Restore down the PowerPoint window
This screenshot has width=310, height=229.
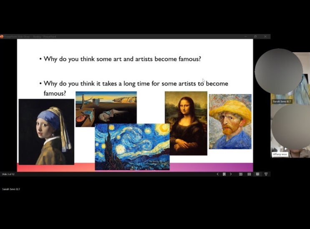(x=255, y=37)
